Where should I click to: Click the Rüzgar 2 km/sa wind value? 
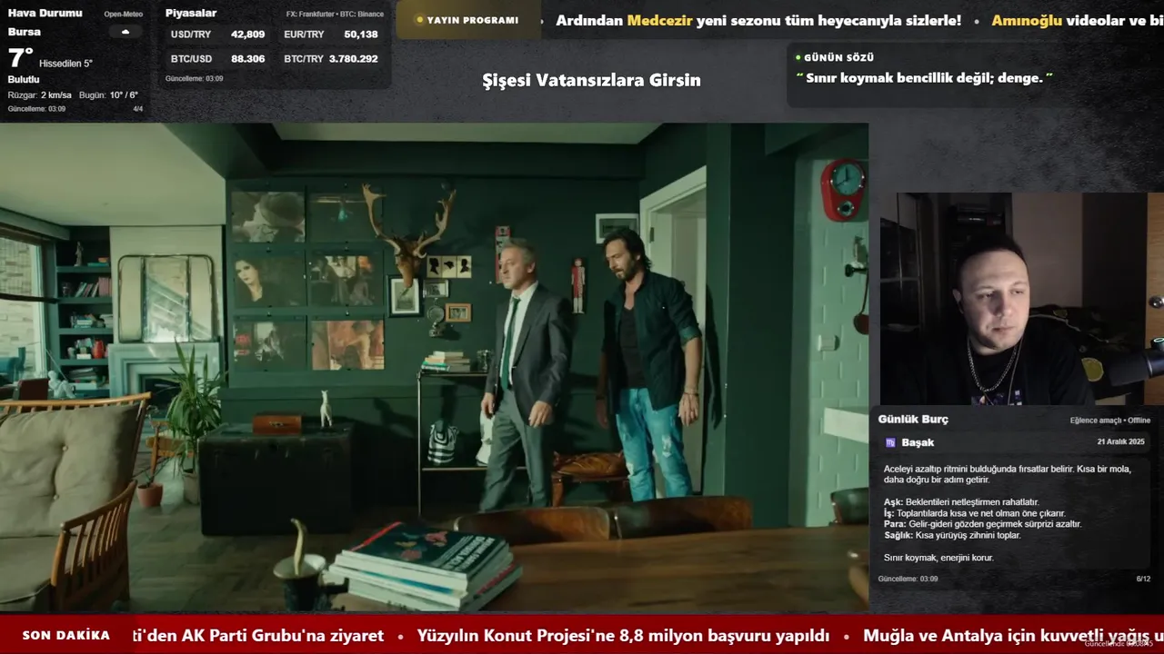(x=39, y=95)
